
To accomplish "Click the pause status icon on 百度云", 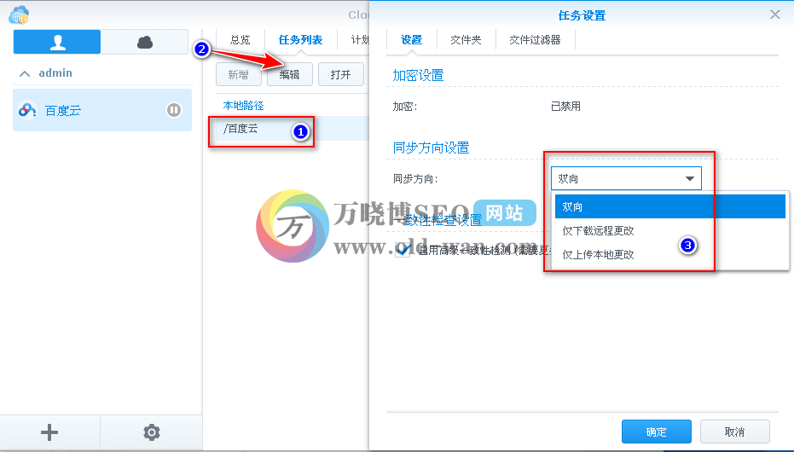I will pos(174,110).
